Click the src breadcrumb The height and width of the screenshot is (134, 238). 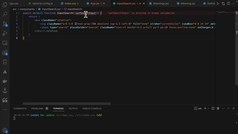pos(15,9)
